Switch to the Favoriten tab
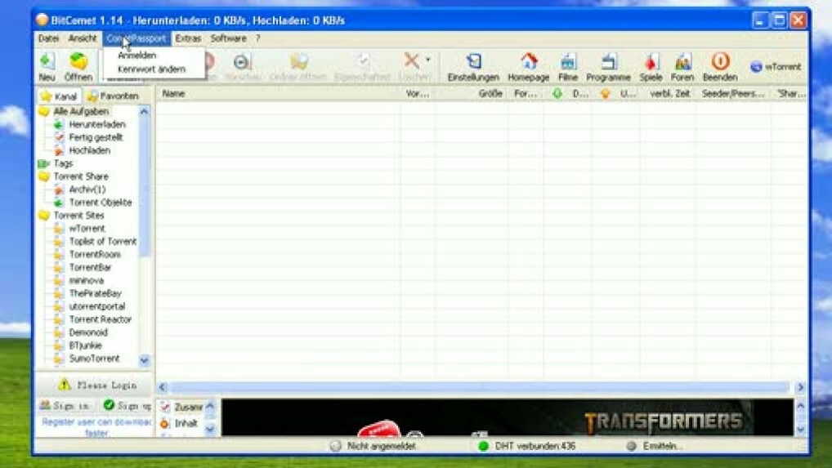The height and width of the screenshot is (468, 832). coord(113,96)
